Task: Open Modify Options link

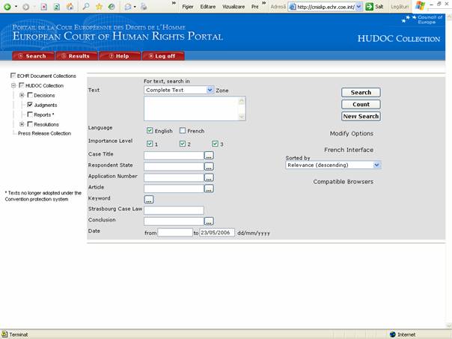Action: 352,133
